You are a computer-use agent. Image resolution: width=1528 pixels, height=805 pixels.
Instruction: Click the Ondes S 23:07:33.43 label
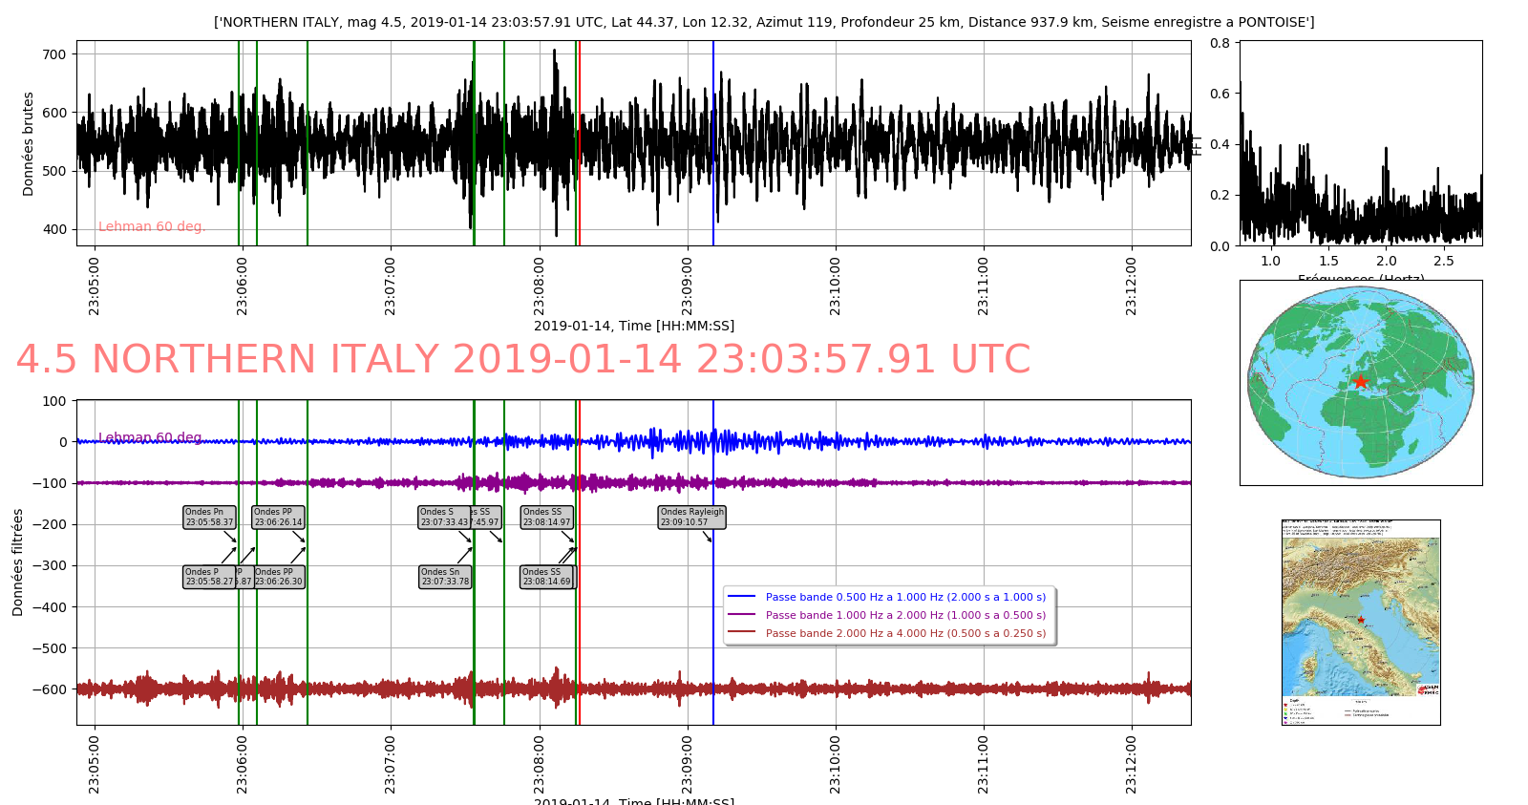(x=443, y=518)
